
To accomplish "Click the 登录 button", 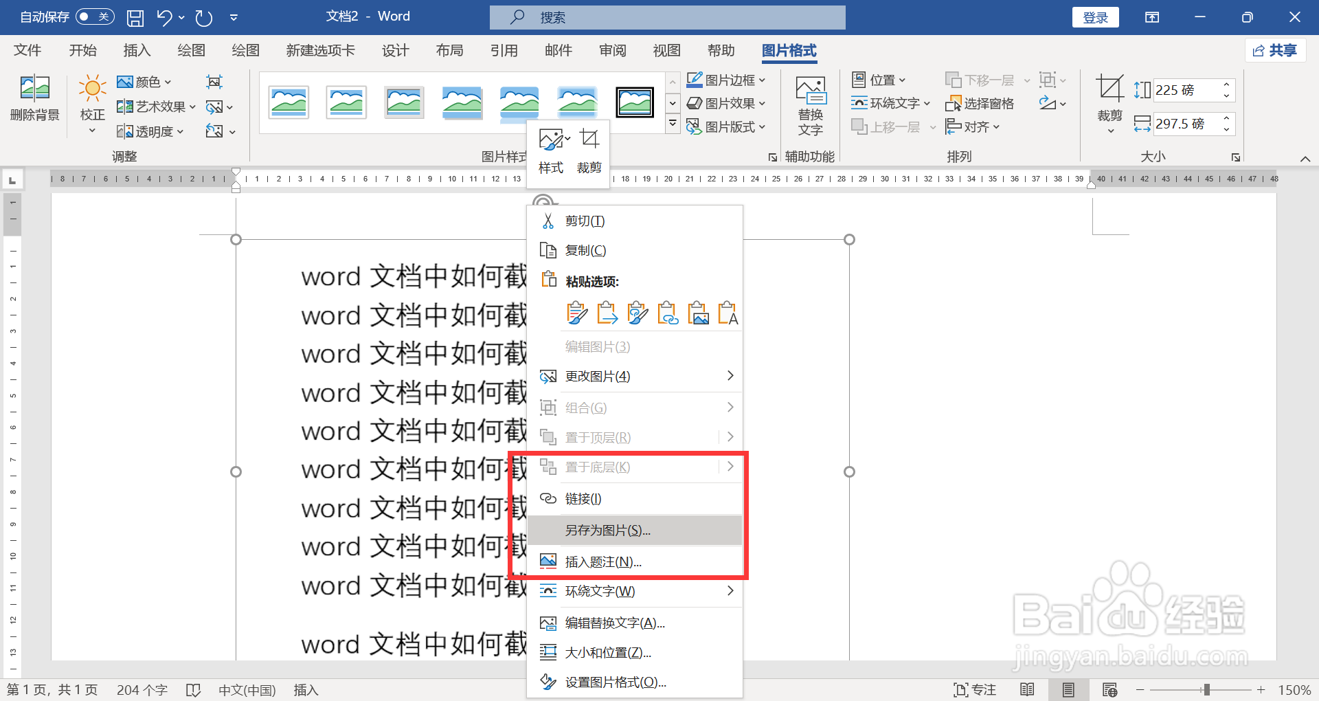I will [1095, 16].
